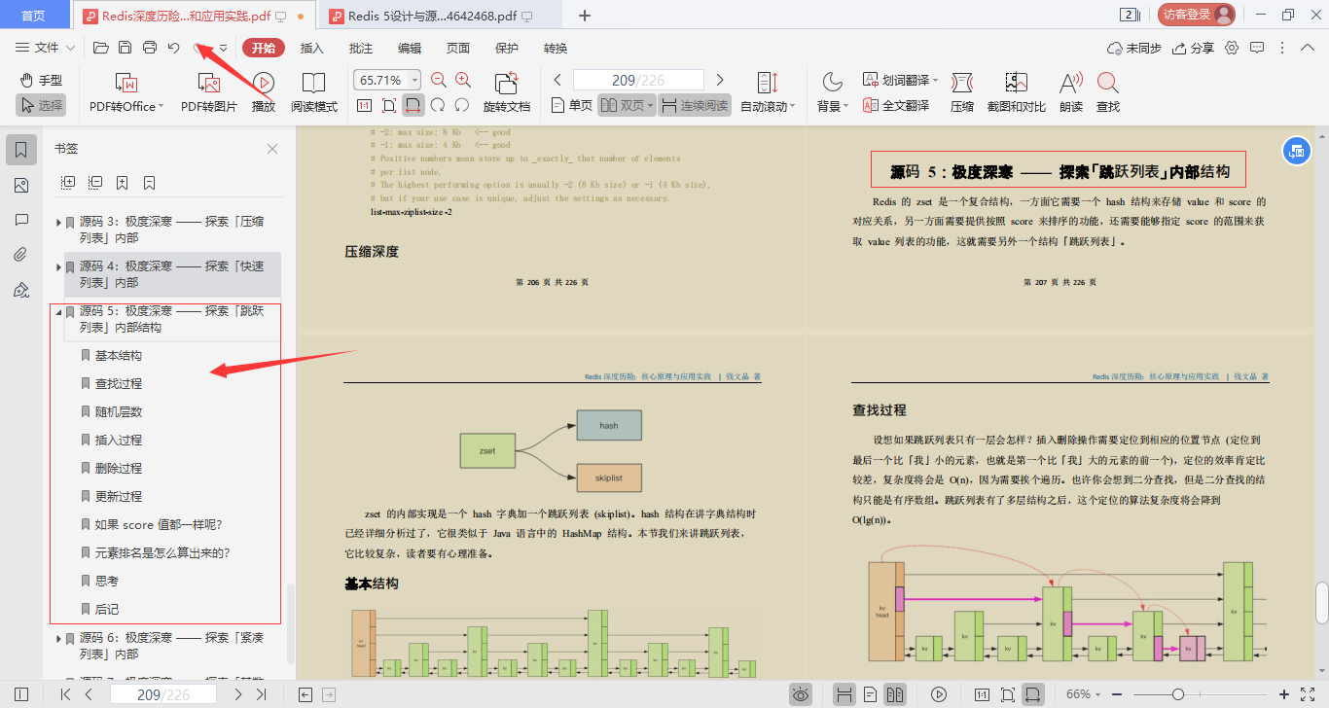1329x708 pixels.
Task: Open customize quick access toolbar arrow
Action: coord(223,48)
